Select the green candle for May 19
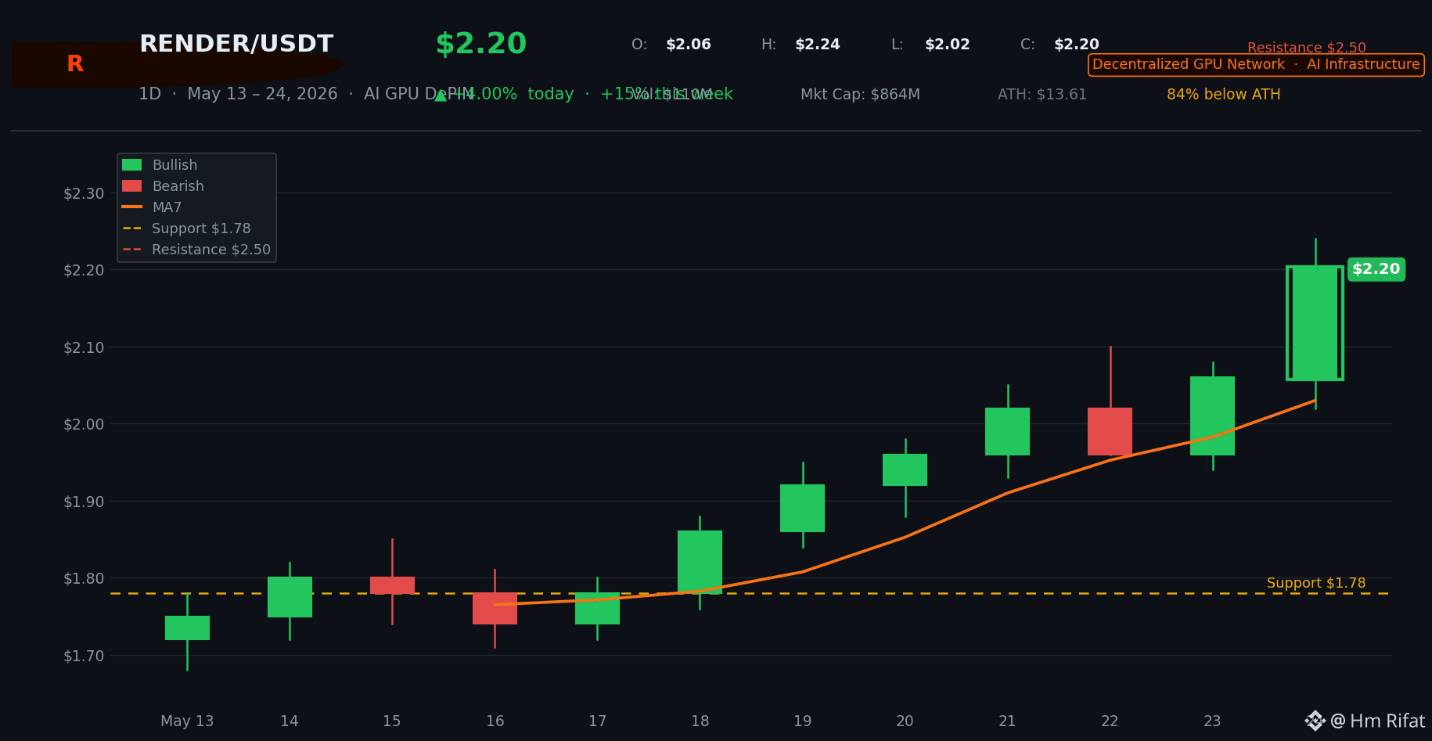The image size is (1432, 741). tap(802, 508)
